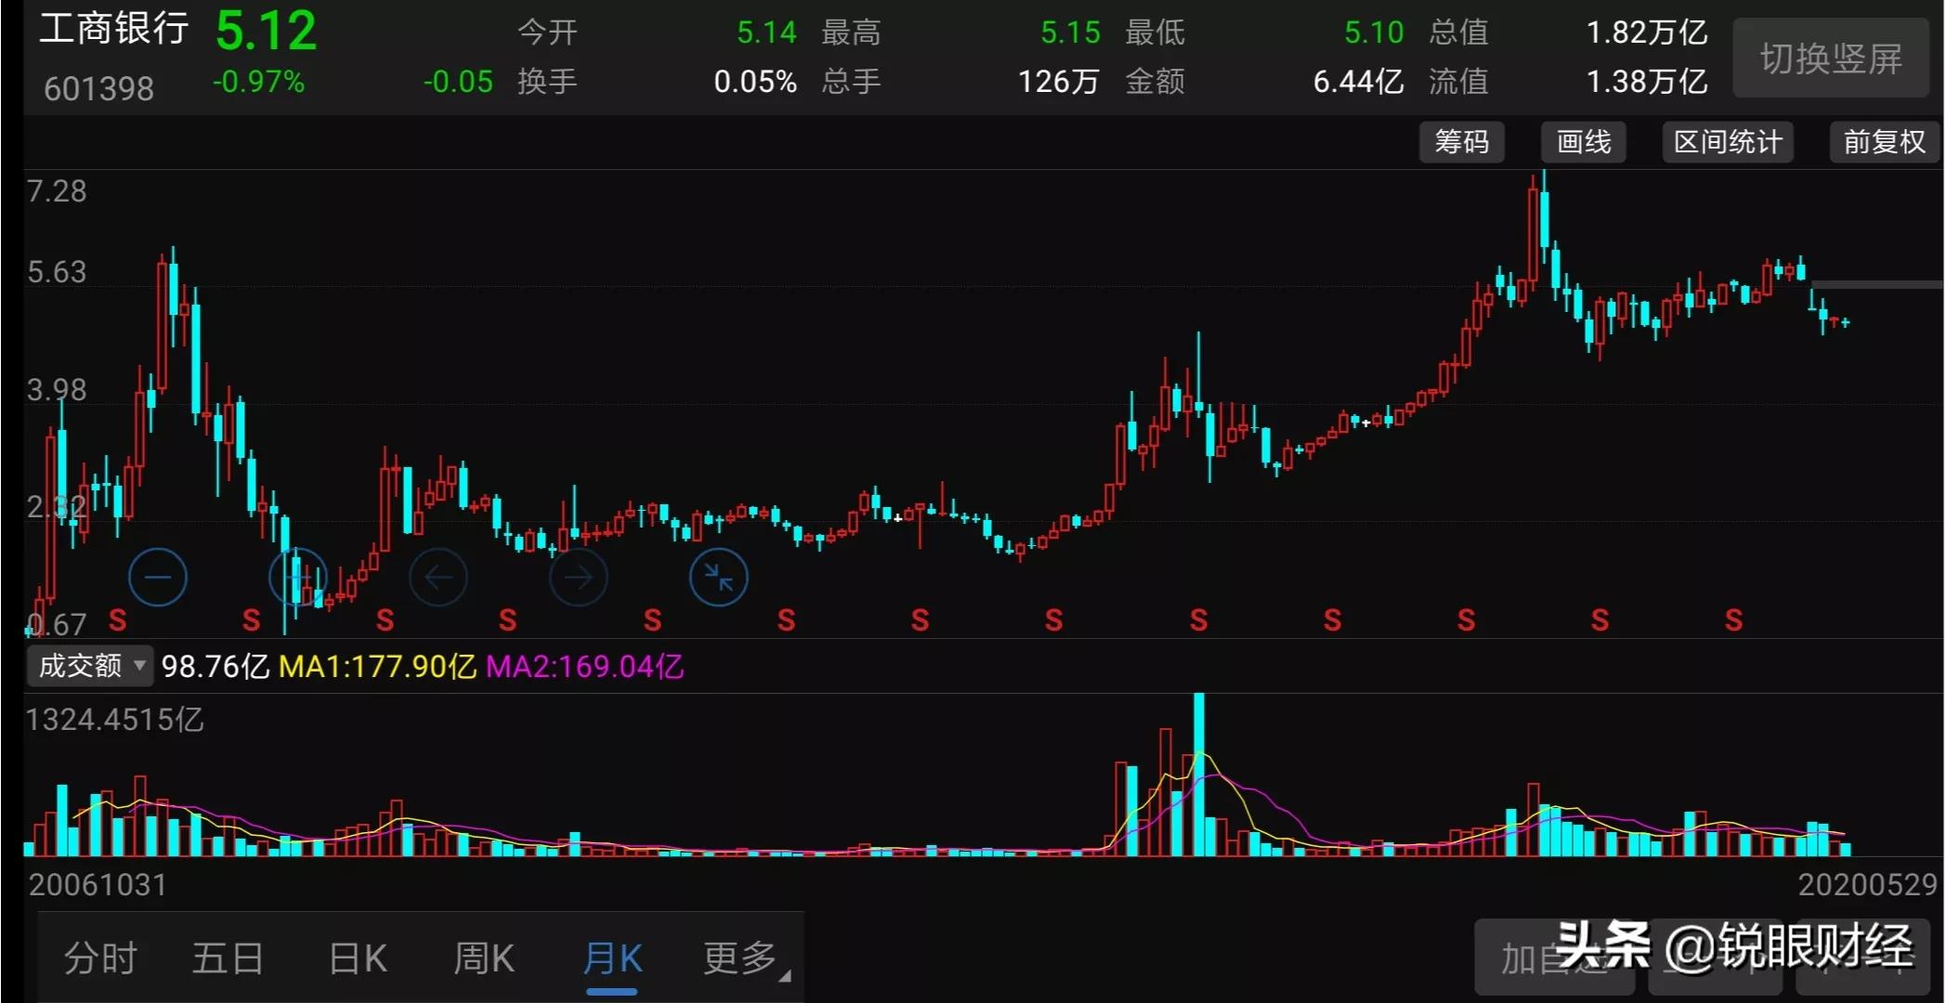Tap the collapse arrows circle icon

718,578
